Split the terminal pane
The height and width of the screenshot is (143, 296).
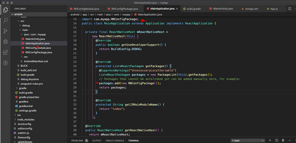277,140
